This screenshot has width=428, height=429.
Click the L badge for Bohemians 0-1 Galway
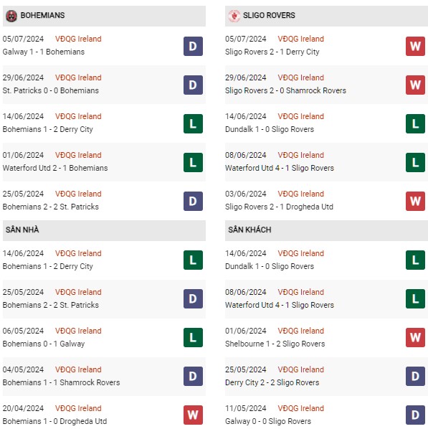193,338
